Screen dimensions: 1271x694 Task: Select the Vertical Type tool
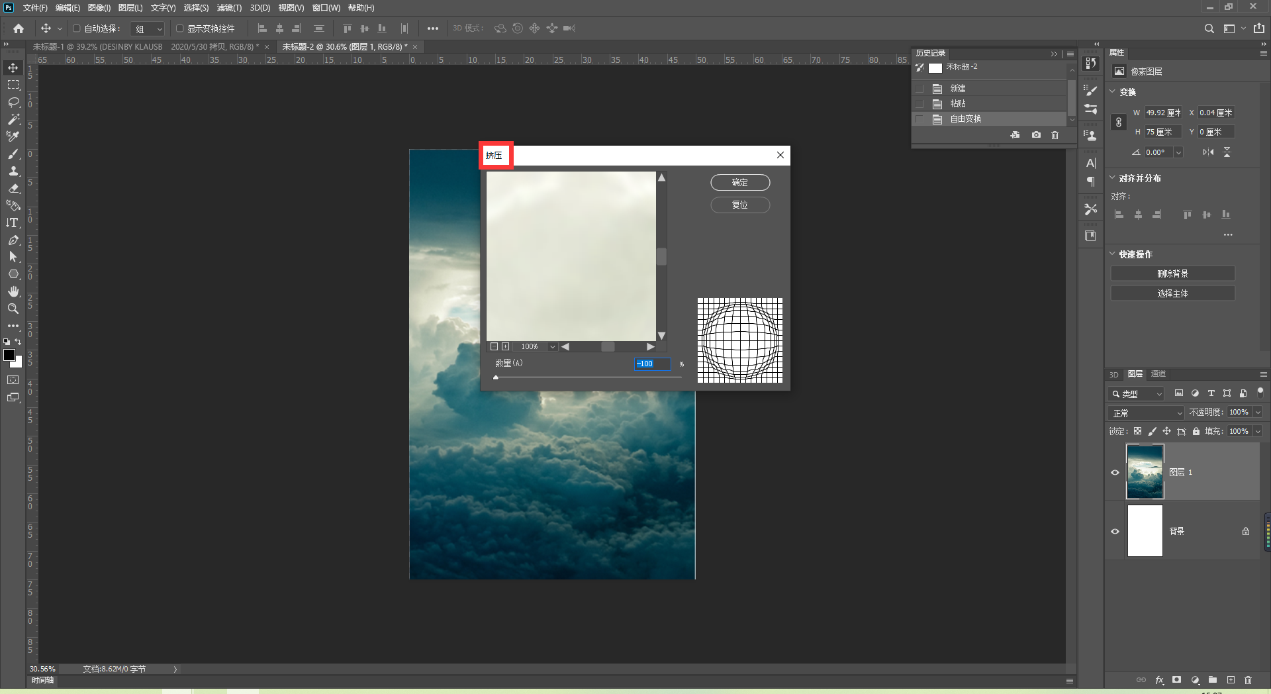13,223
